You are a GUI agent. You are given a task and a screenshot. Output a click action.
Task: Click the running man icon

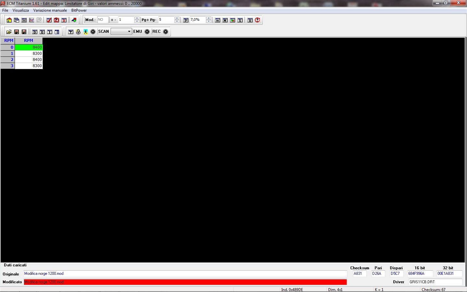tap(86, 32)
